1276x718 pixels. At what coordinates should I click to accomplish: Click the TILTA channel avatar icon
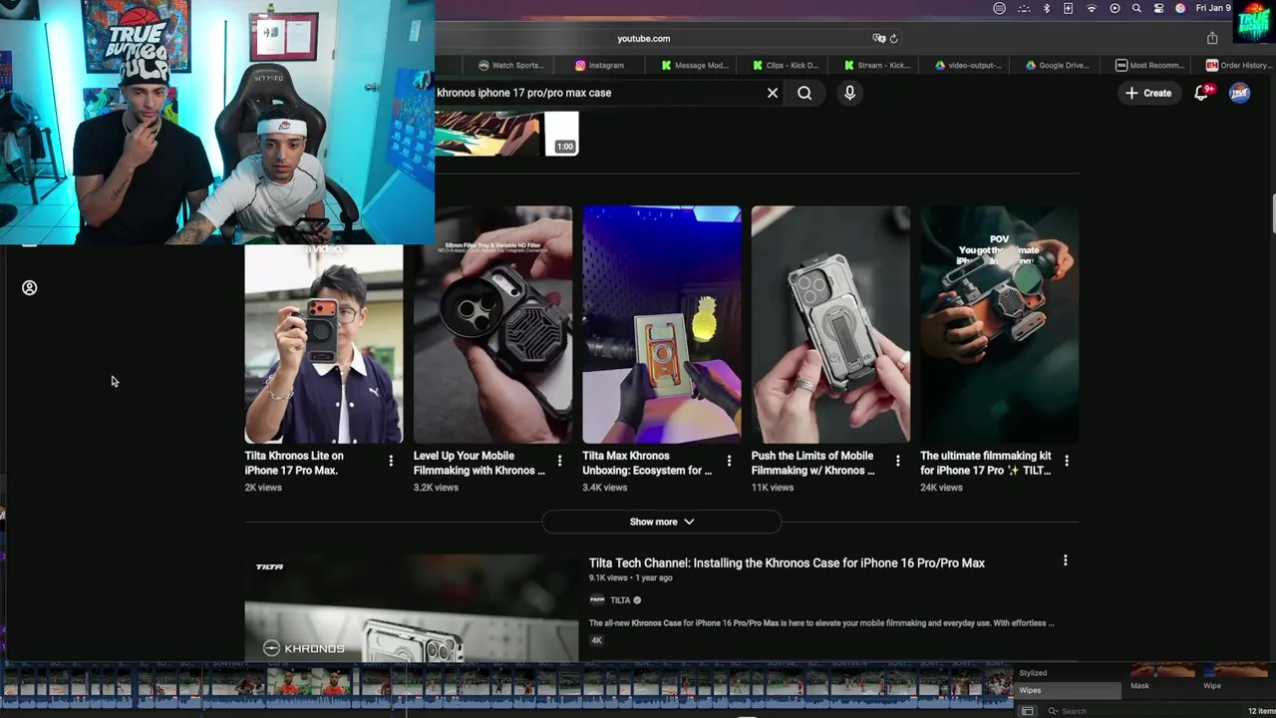[597, 600]
